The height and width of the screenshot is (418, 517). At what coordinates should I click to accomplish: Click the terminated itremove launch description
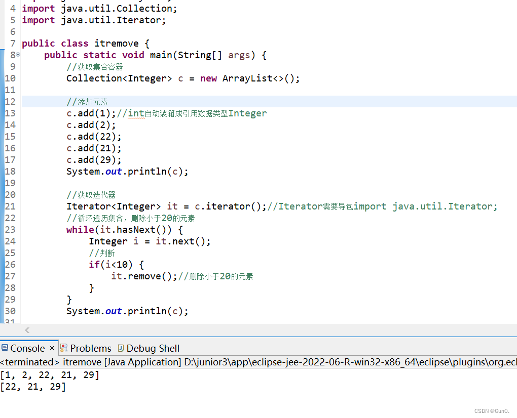pyautogui.click(x=258, y=362)
